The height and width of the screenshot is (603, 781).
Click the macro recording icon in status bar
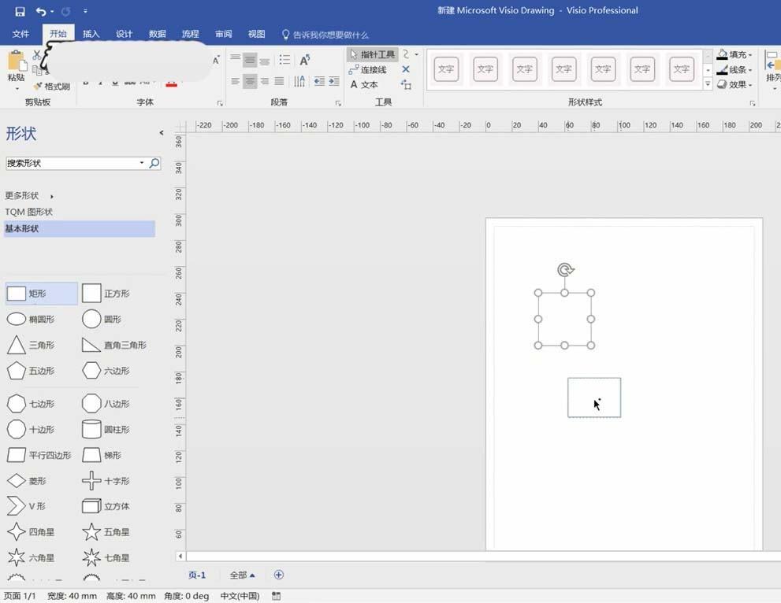[x=276, y=596]
